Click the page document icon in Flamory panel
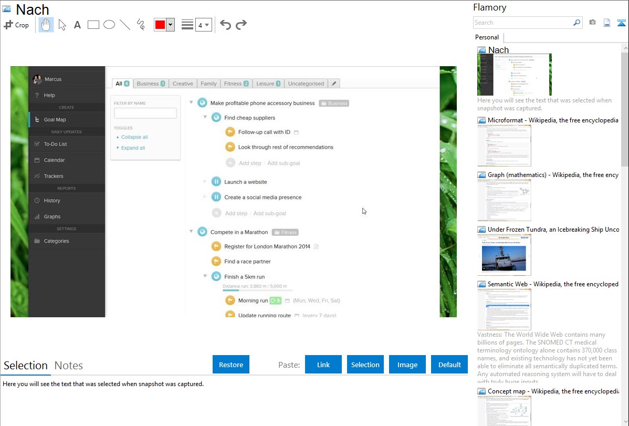 click(x=607, y=23)
